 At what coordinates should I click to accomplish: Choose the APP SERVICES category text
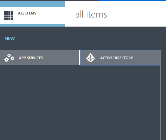click(31, 58)
